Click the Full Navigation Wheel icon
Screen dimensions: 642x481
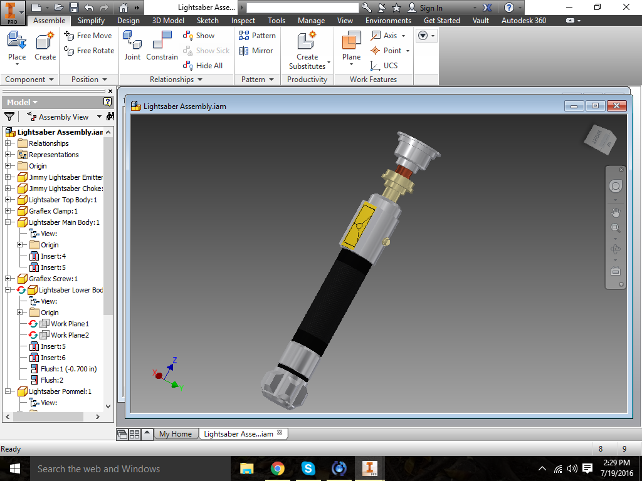616,186
